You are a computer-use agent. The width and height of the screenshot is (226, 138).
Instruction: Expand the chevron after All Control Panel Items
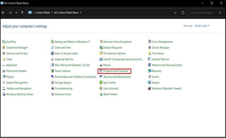81,13
